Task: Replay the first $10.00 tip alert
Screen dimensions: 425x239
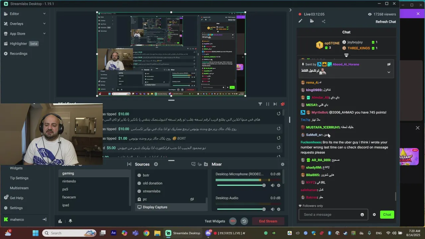Action: point(279,114)
